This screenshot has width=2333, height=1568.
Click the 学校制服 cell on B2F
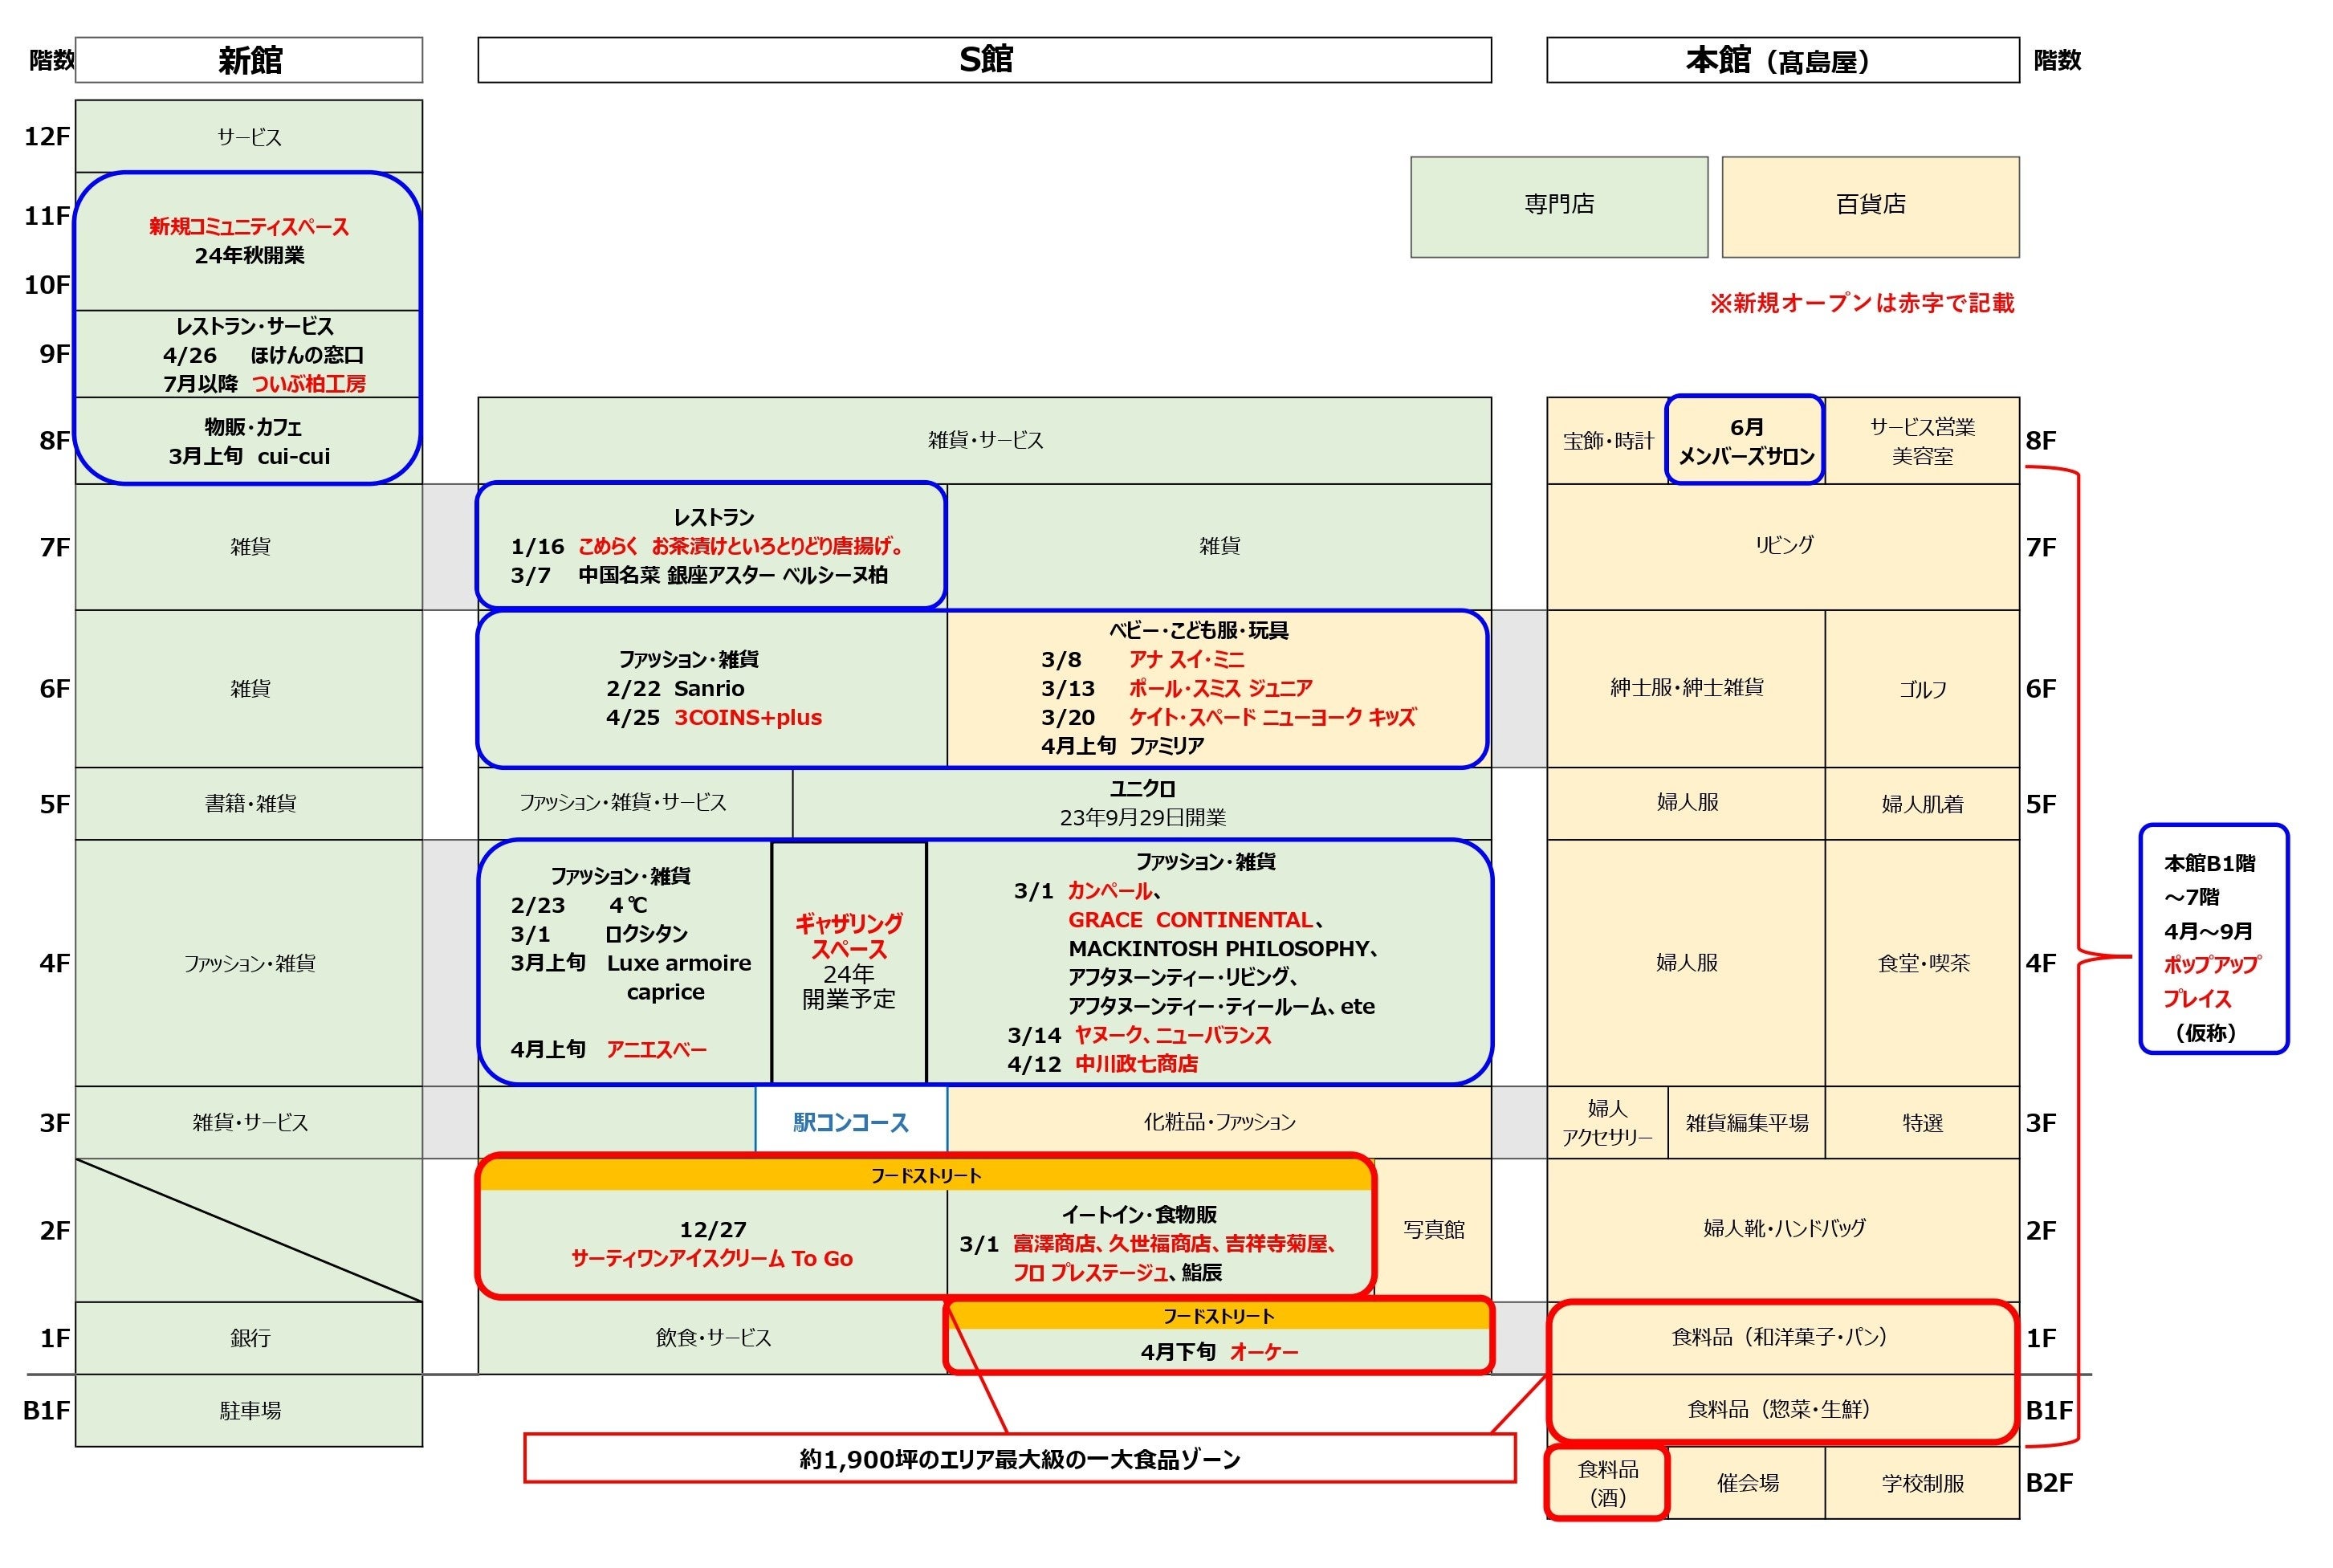click(x=1921, y=1483)
